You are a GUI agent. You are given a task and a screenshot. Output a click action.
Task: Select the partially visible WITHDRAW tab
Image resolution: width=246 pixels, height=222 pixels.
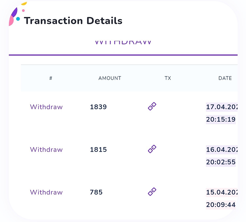pos(123,43)
